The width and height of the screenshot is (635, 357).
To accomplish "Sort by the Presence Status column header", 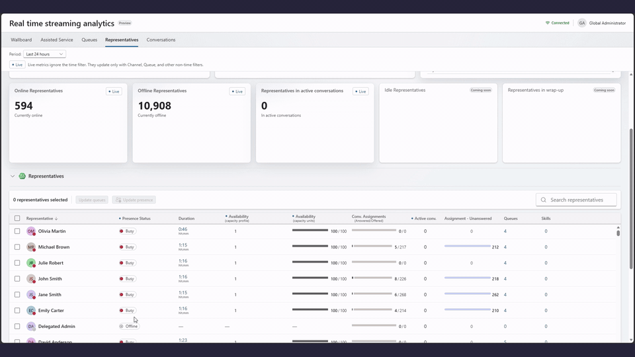I will 136,219.
